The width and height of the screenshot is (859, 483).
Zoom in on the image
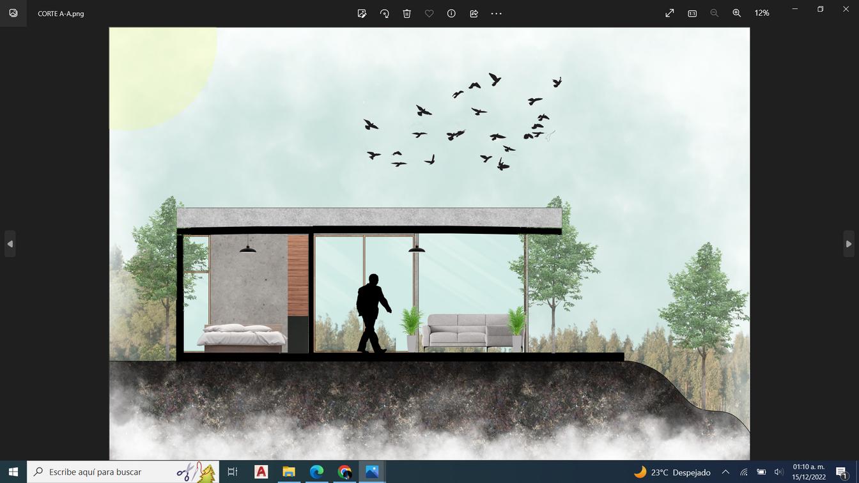pyautogui.click(x=736, y=13)
